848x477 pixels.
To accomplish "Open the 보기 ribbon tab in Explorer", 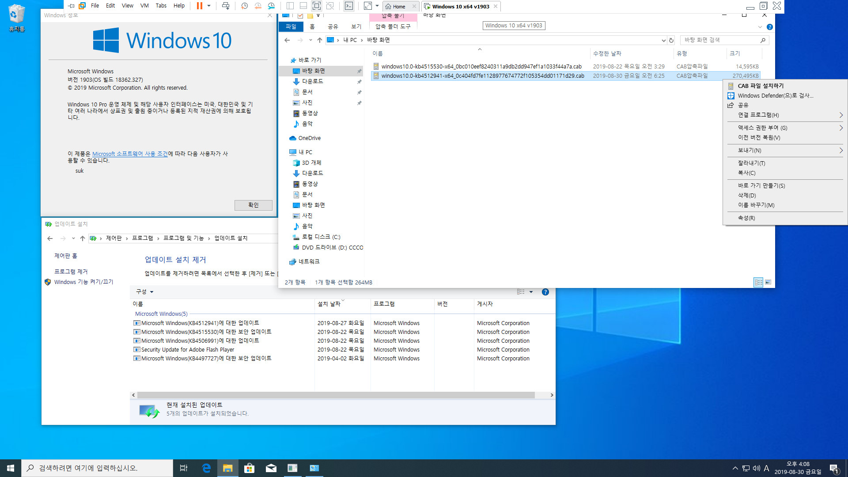I will pos(356,26).
